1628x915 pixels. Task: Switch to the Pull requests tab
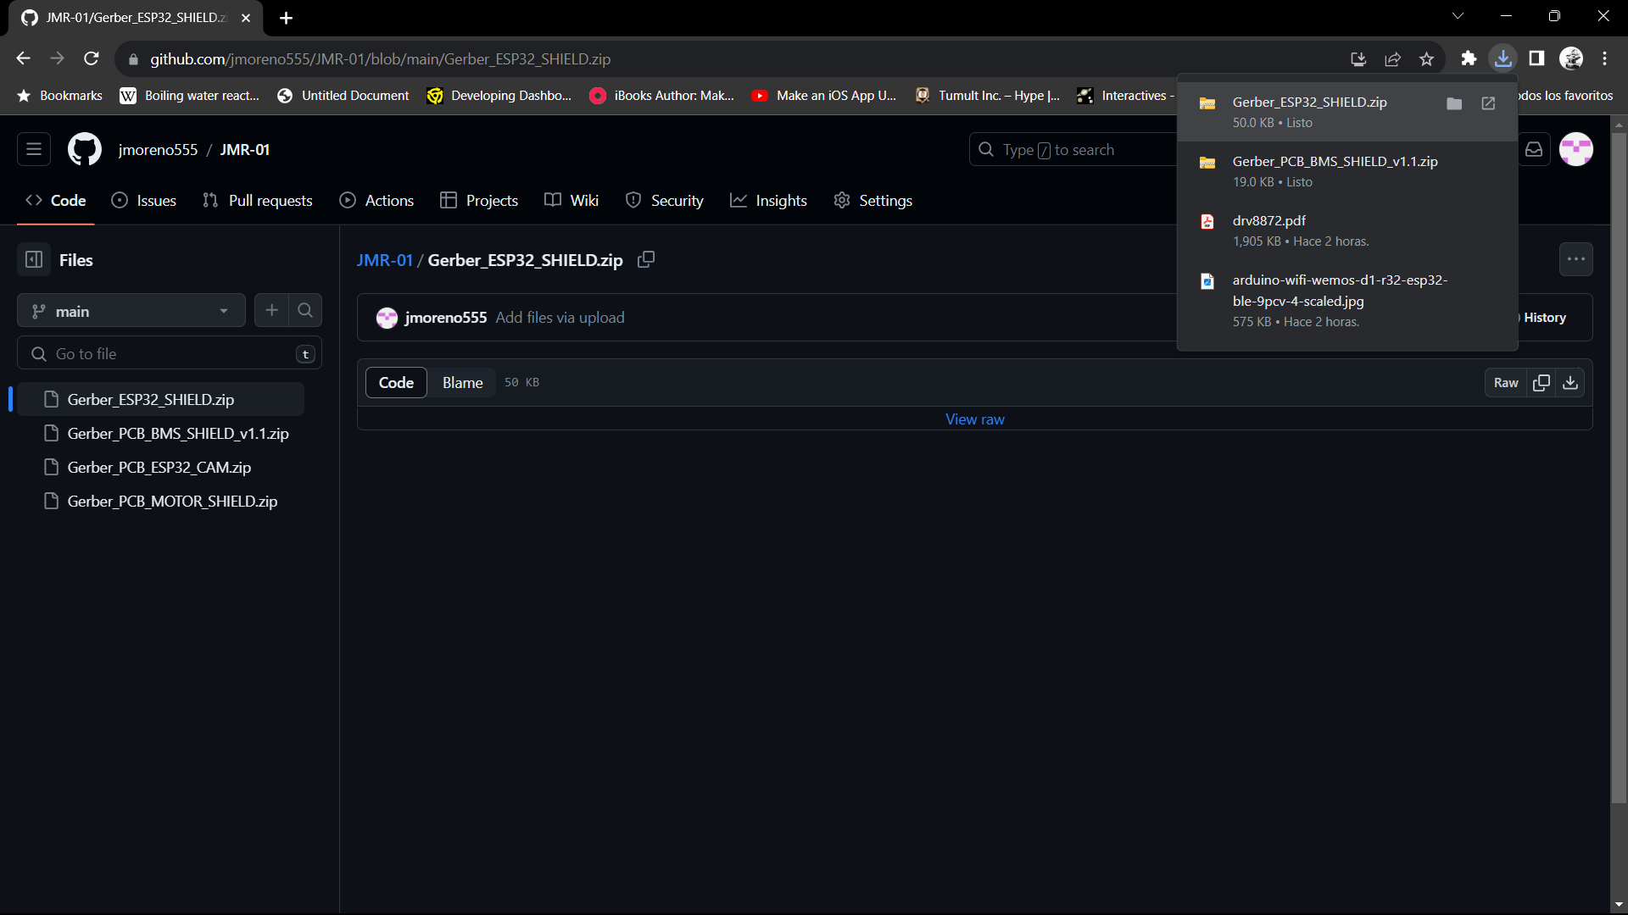[x=258, y=201]
